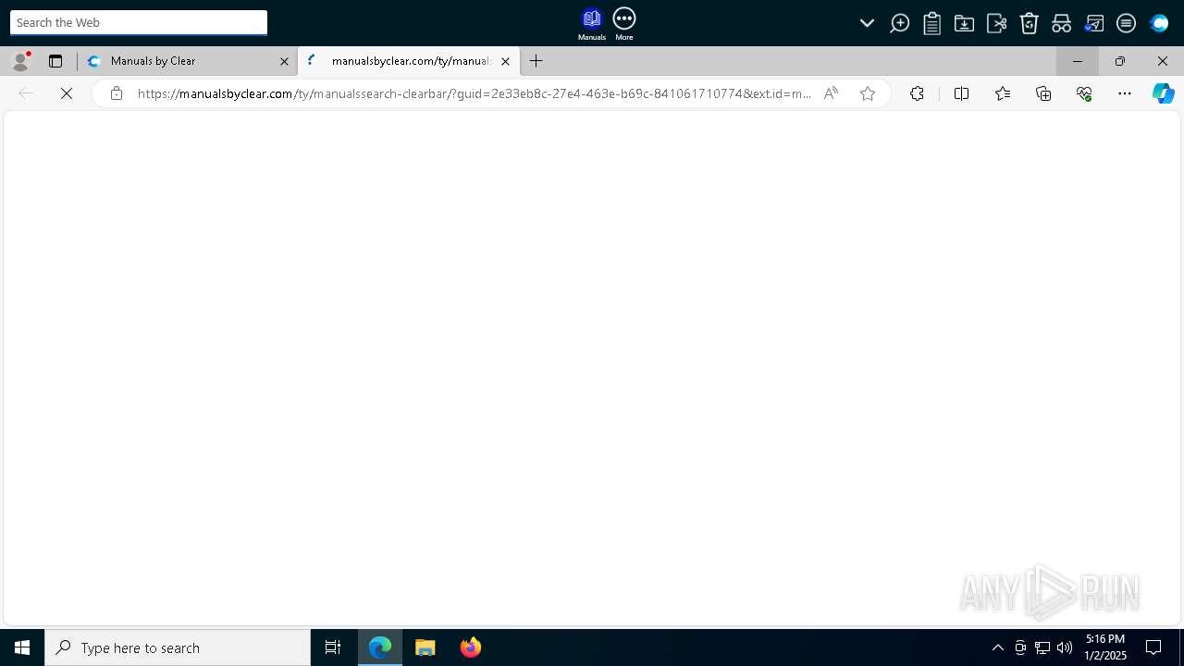Show hidden system tray icons
The image size is (1184, 666).
[997, 647]
